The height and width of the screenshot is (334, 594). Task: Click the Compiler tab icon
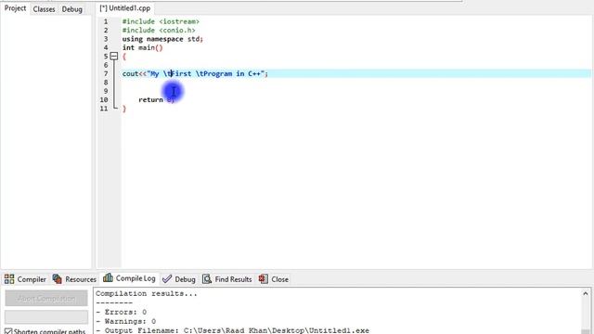click(9, 279)
